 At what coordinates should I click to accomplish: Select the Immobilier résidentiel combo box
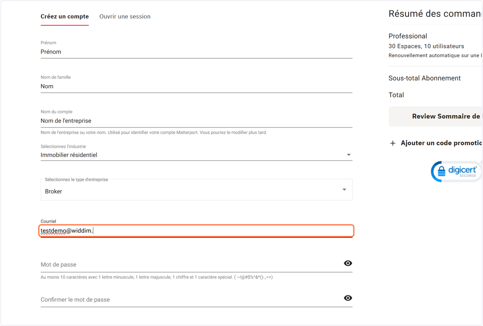[x=196, y=155]
